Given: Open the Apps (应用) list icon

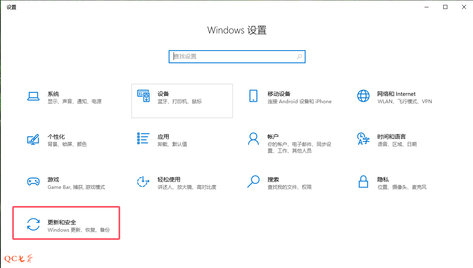Looking at the screenshot, I should (143, 139).
